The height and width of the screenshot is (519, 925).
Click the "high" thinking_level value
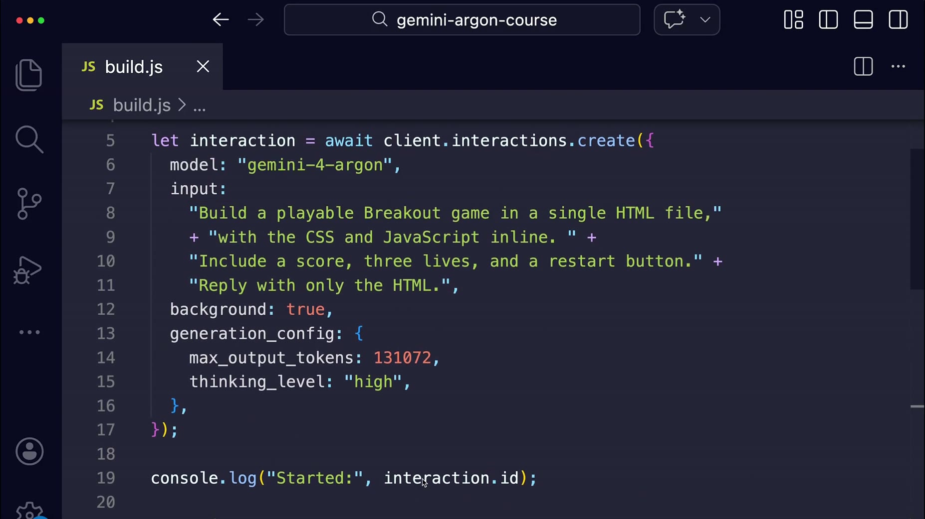pyautogui.click(x=373, y=382)
